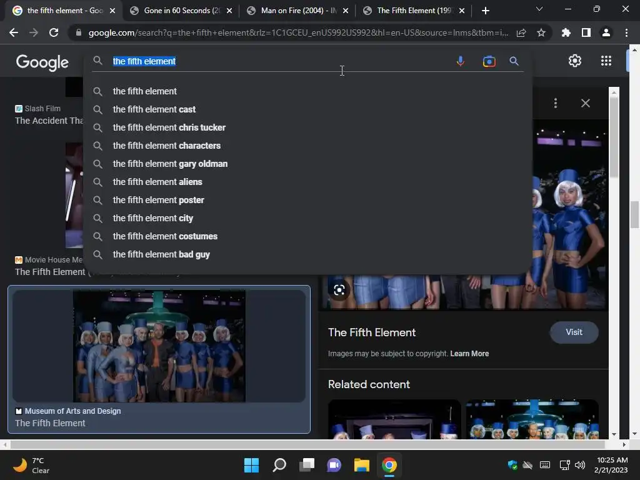The height and width of the screenshot is (480, 640).
Task: Open tab search dropdown arrow
Action: pos(539,9)
